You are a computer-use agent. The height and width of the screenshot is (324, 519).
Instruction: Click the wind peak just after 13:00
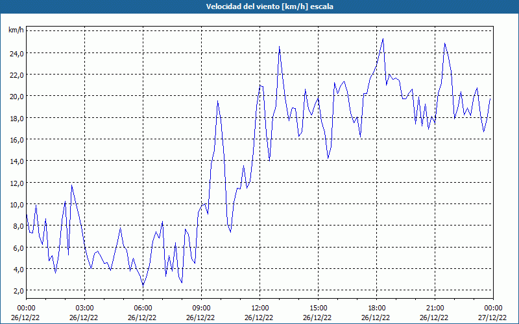pyautogui.click(x=280, y=47)
